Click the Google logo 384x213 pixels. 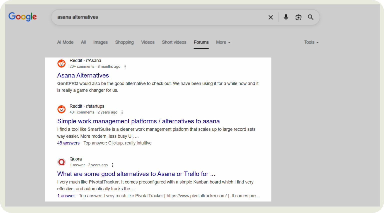coord(22,16)
